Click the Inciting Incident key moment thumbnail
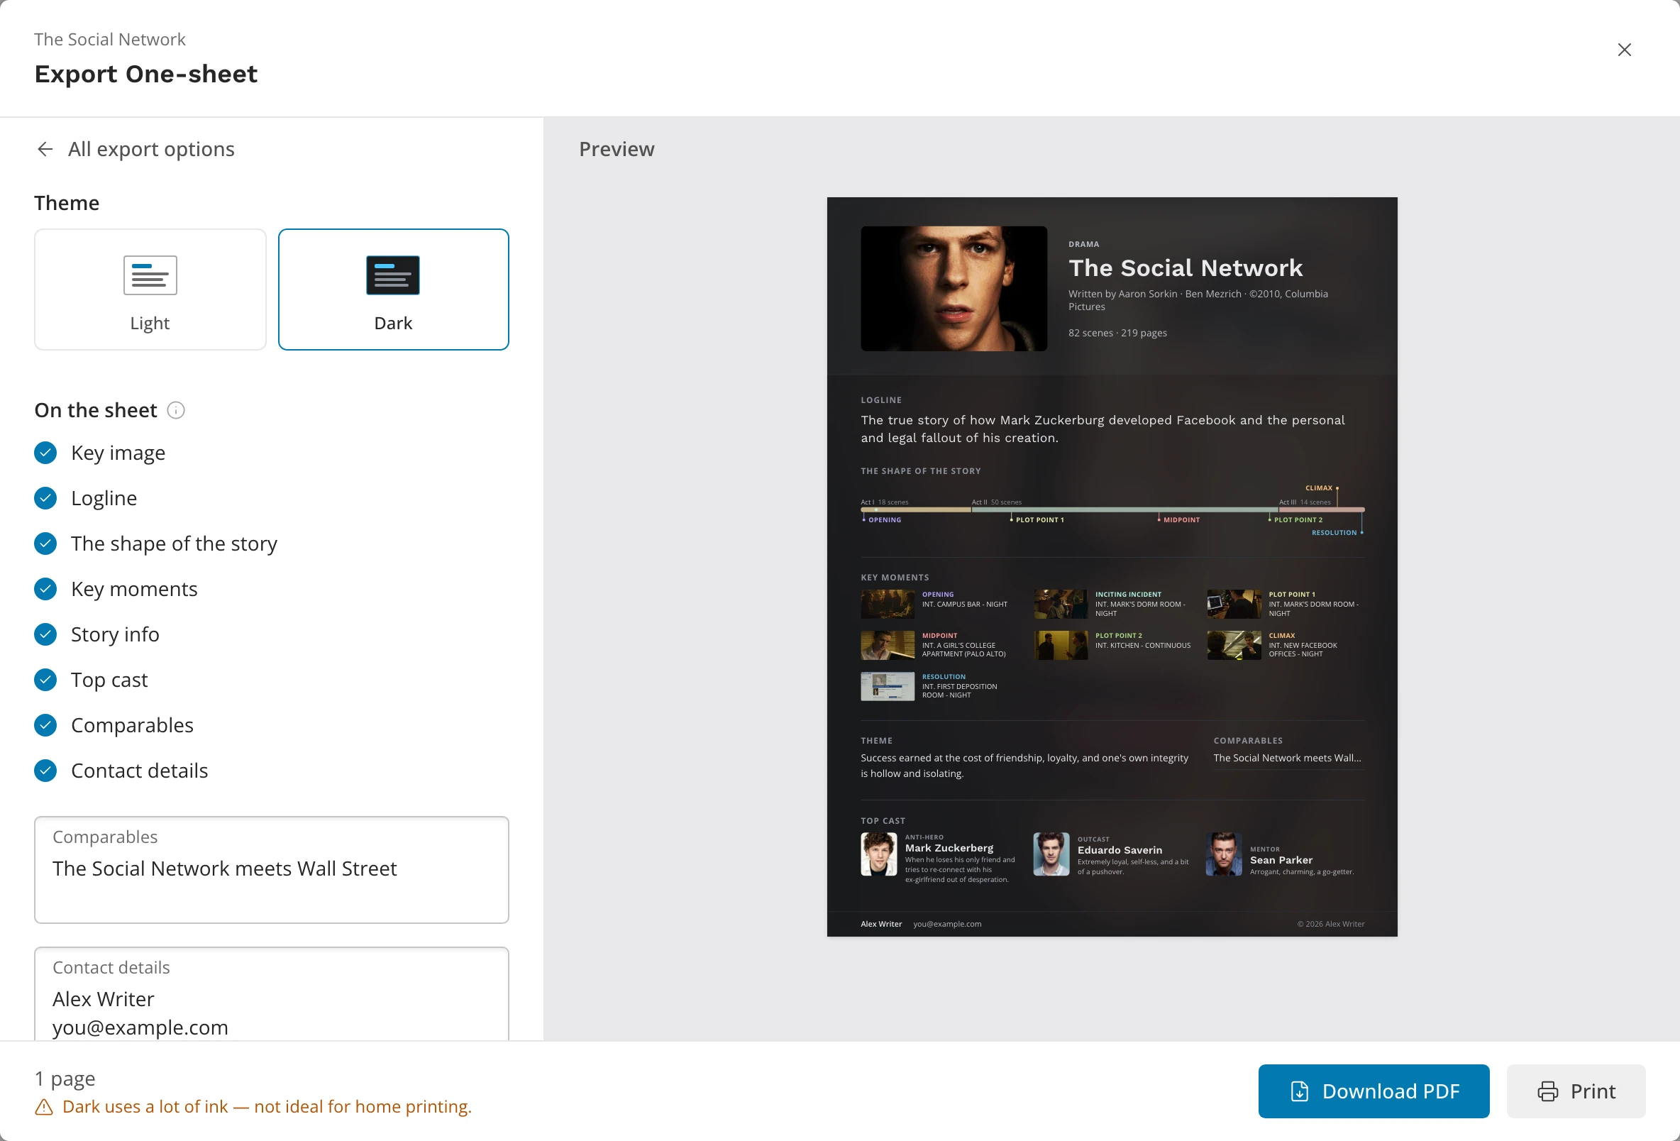The height and width of the screenshot is (1141, 1680). 1060,605
